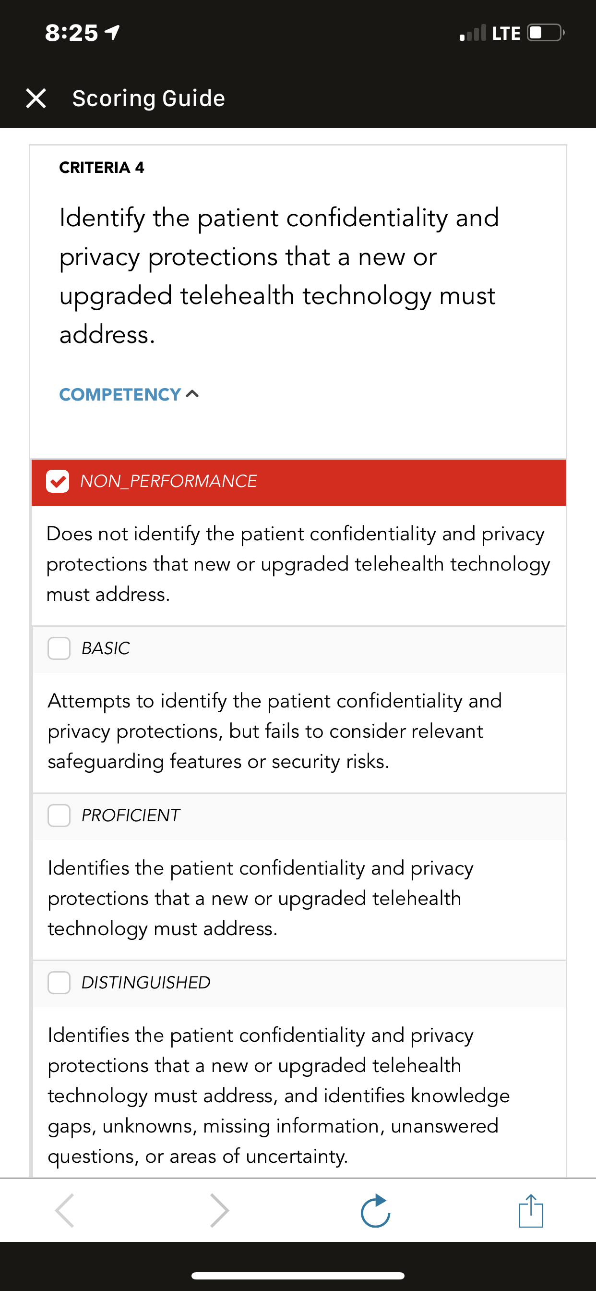The width and height of the screenshot is (596, 1291).
Task: Uncheck the NON_PERFORMANCE checkbox
Action: [x=58, y=481]
